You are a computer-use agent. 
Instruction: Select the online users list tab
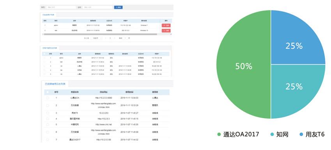[x=48, y=15]
